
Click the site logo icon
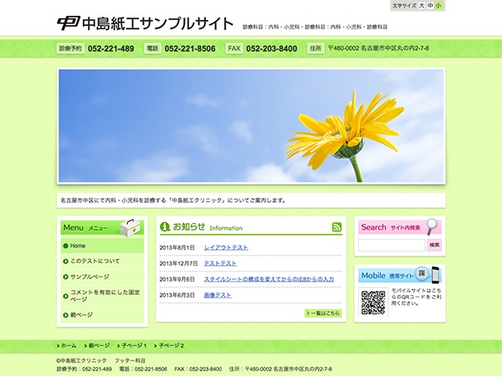[68, 23]
